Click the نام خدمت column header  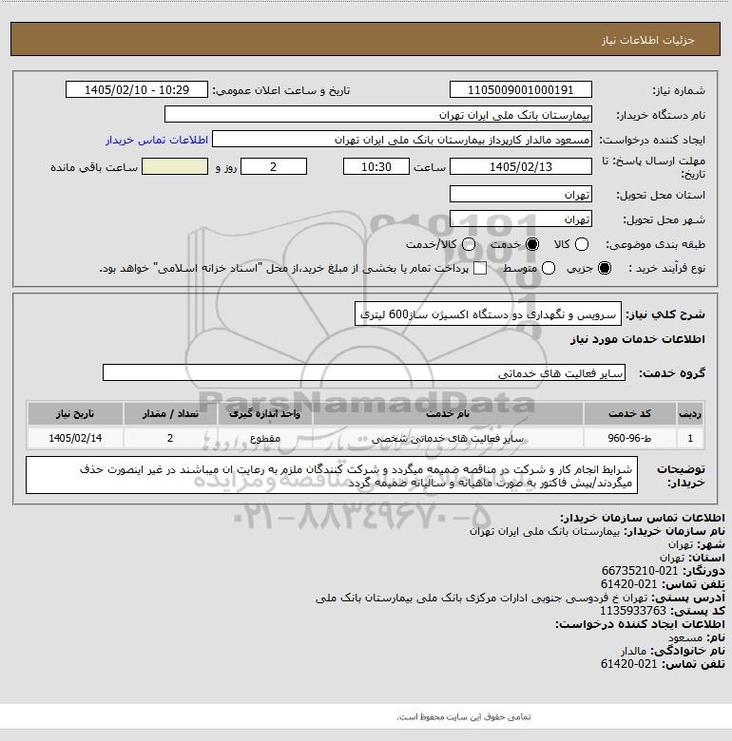(x=448, y=414)
